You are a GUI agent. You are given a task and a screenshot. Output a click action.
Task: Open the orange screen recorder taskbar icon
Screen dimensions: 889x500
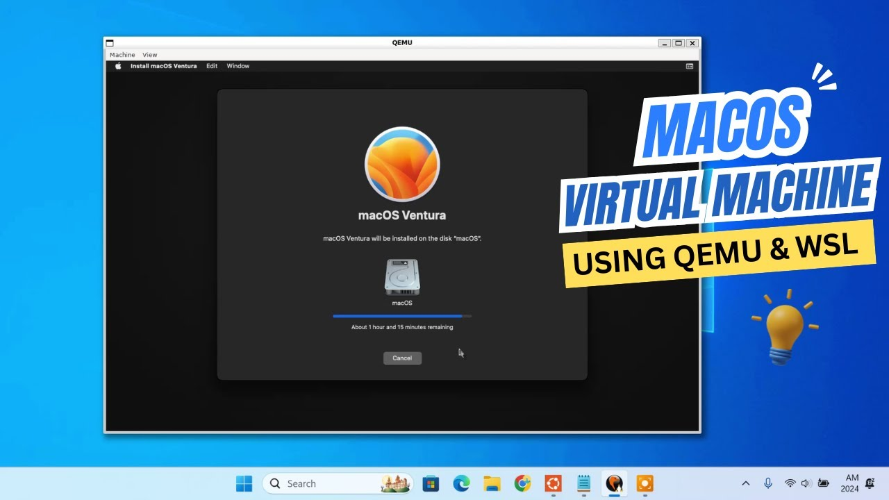click(645, 483)
